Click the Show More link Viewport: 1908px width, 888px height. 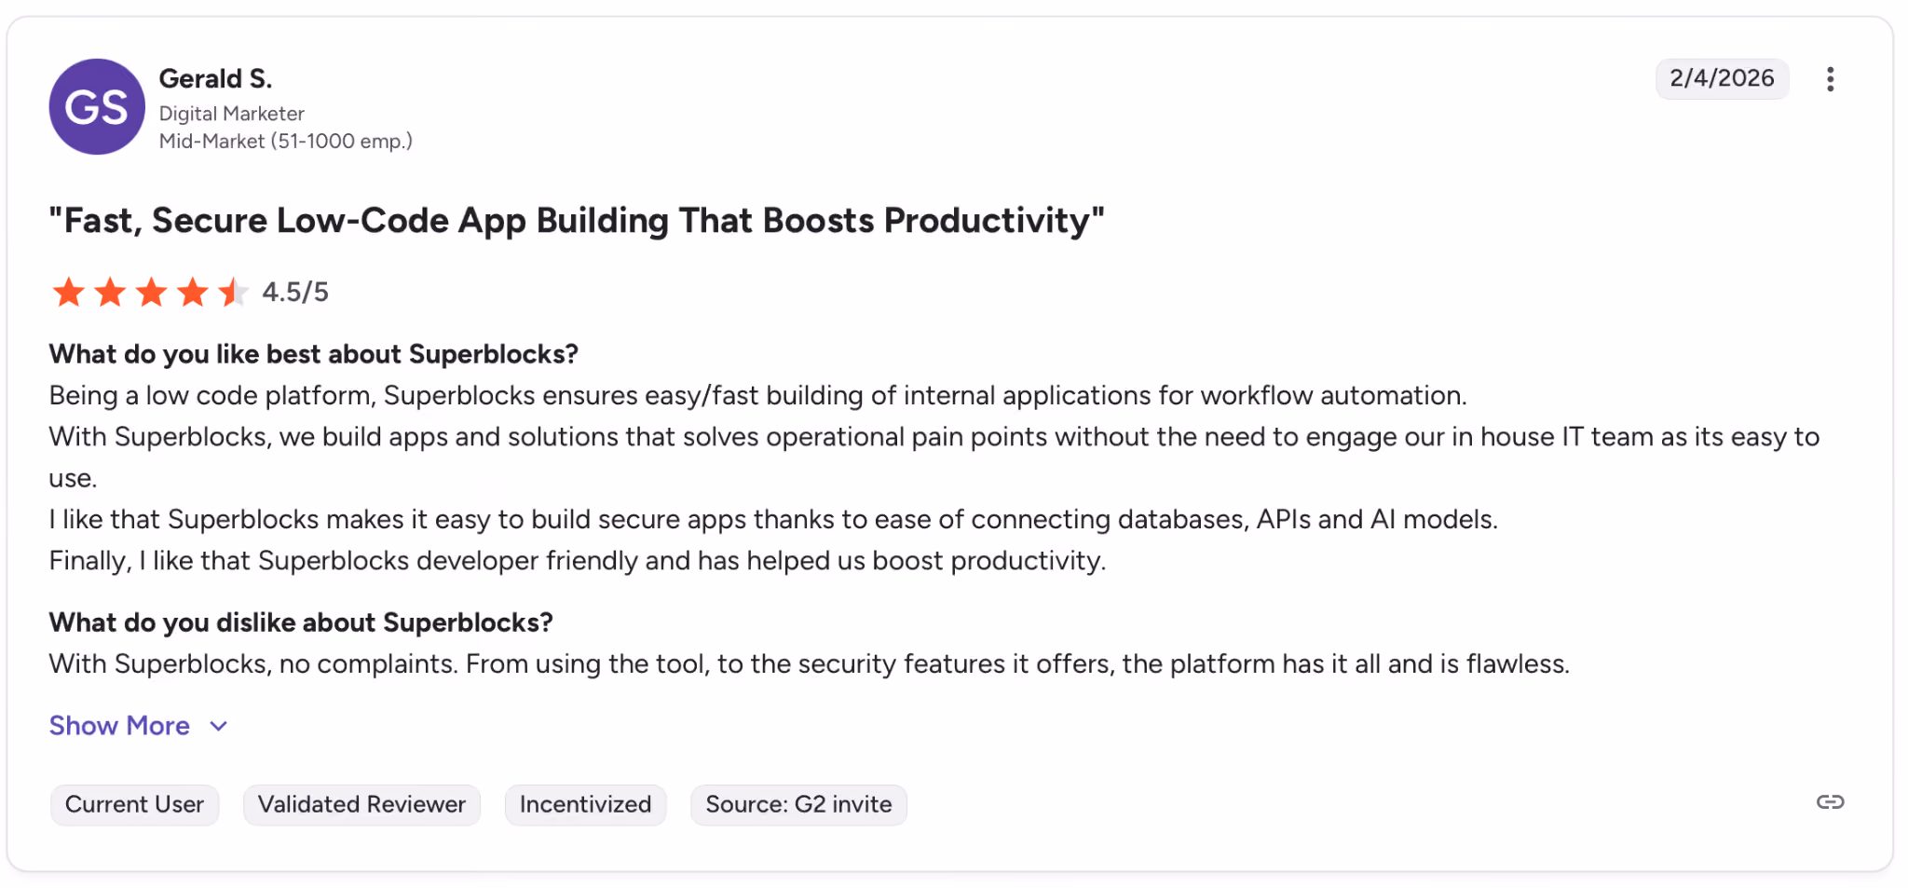pyautogui.click(x=119, y=726)
